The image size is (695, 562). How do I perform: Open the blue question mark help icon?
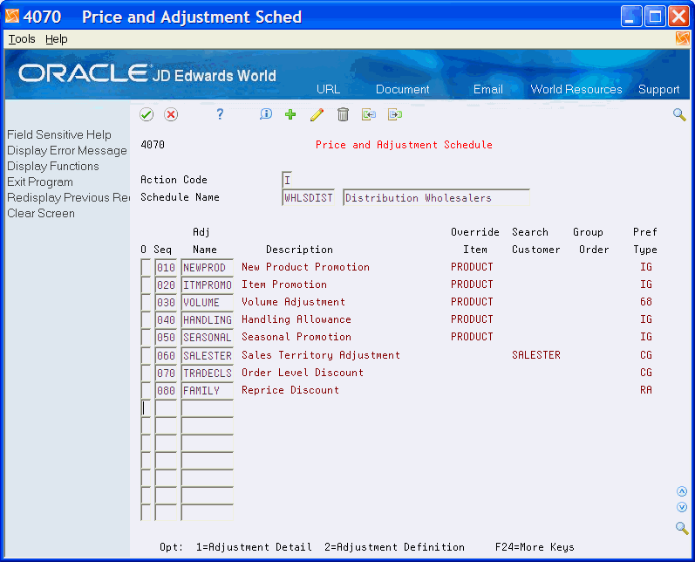[x=220, y=114]
